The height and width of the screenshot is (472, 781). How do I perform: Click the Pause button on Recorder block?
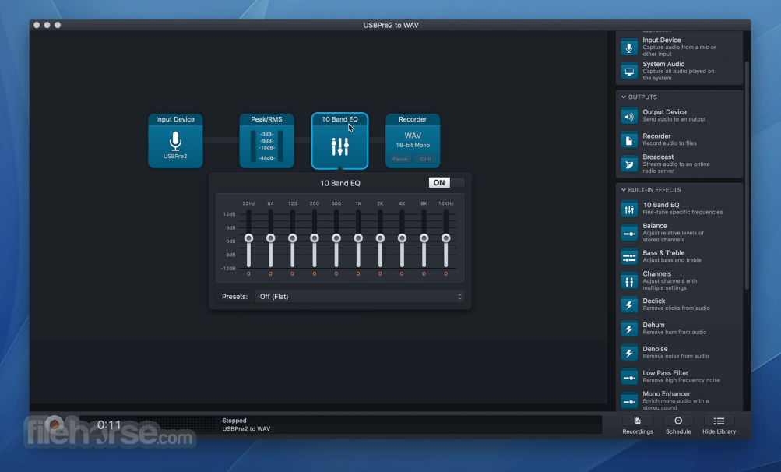coord(400,159)
